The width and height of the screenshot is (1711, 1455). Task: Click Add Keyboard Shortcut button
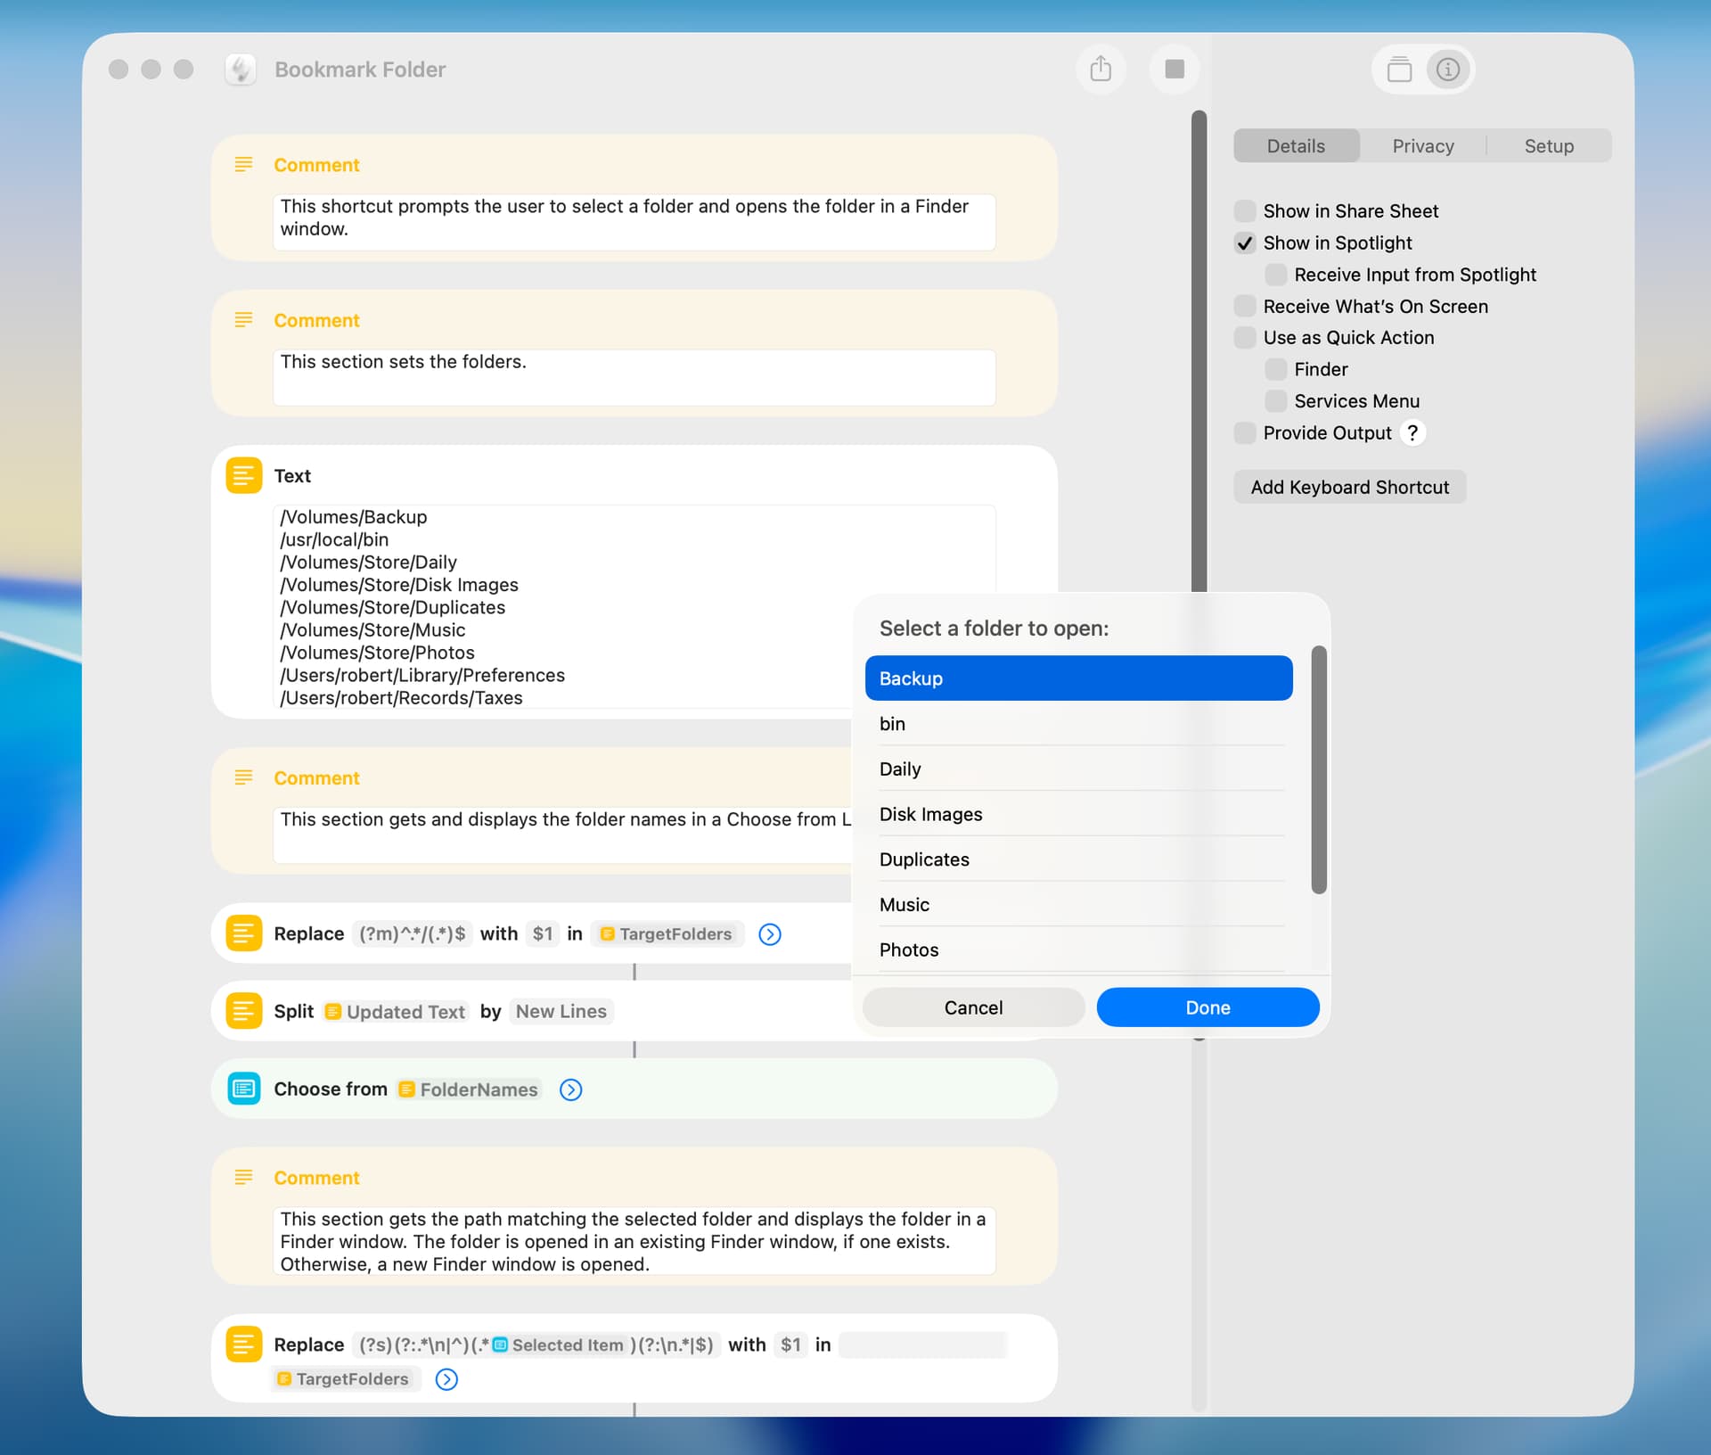click(x=1349, y=487)
